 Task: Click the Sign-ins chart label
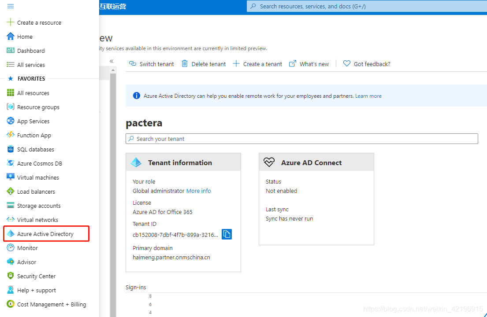(136, 287)
